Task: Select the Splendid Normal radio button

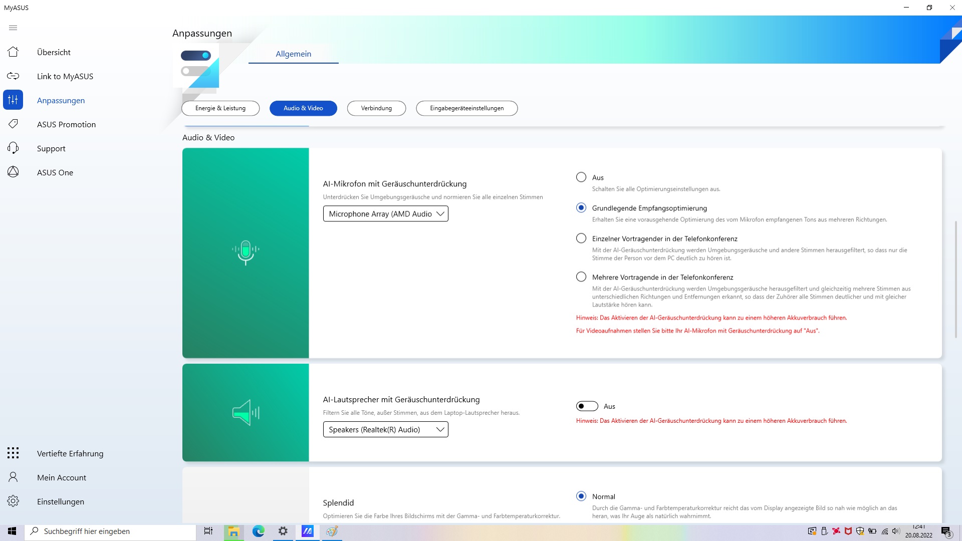Action: (581, 496)
